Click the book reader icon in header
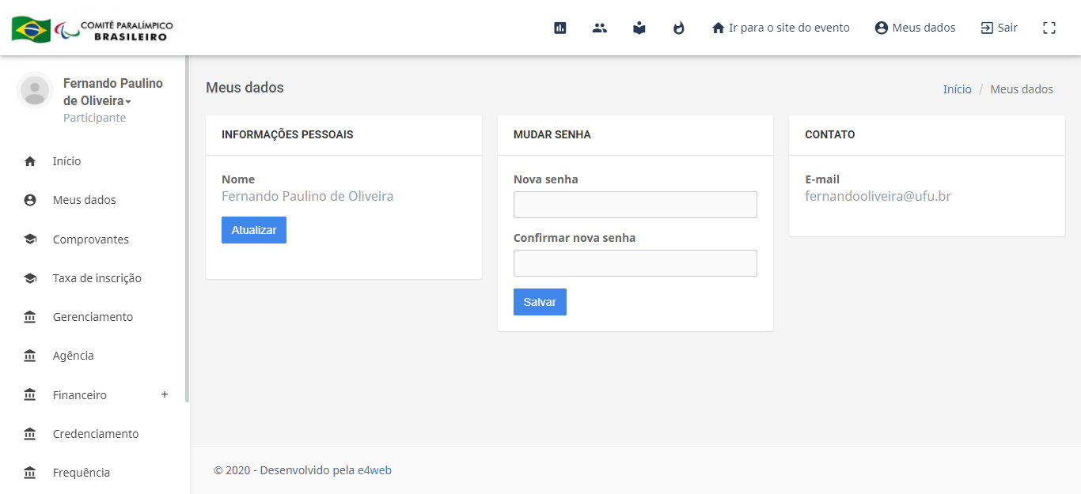Viewport: 1081px width, 494px height. (639, 28)
